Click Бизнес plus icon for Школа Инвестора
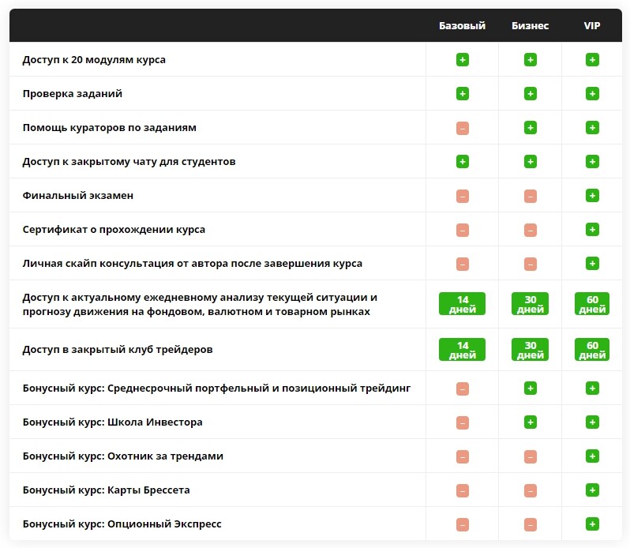The width and height of the screenshot is (630, 548). click(531, 422)
